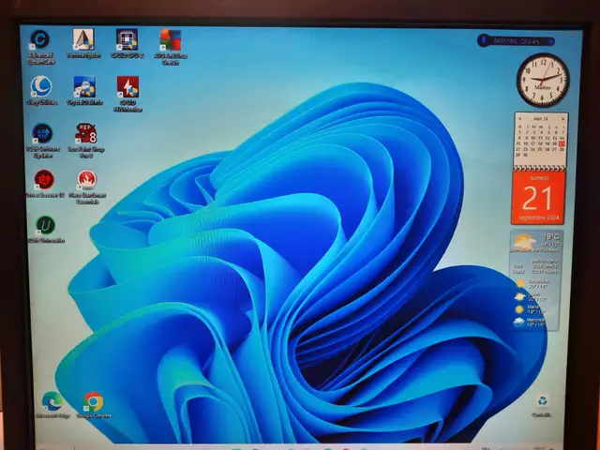Click the red samedi 21 date panel
Viewport: 600px width, 450px height.
pyautogui.click(x=538, y=198)
